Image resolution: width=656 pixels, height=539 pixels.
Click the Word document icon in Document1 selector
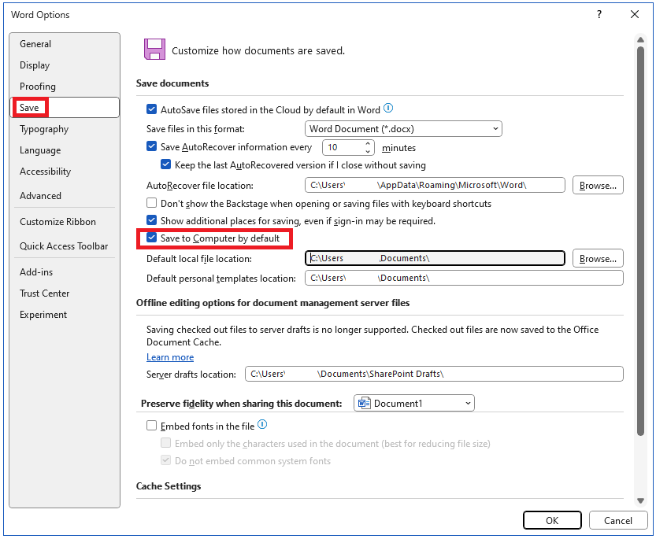(362, 402)
